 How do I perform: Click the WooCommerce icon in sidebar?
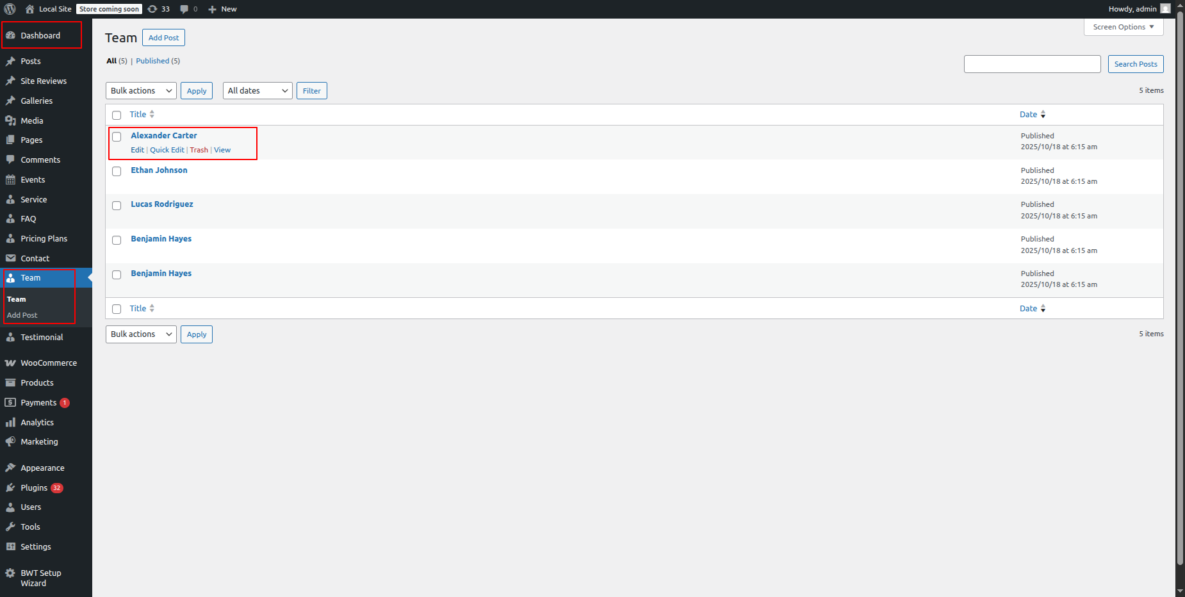point(10,363)
